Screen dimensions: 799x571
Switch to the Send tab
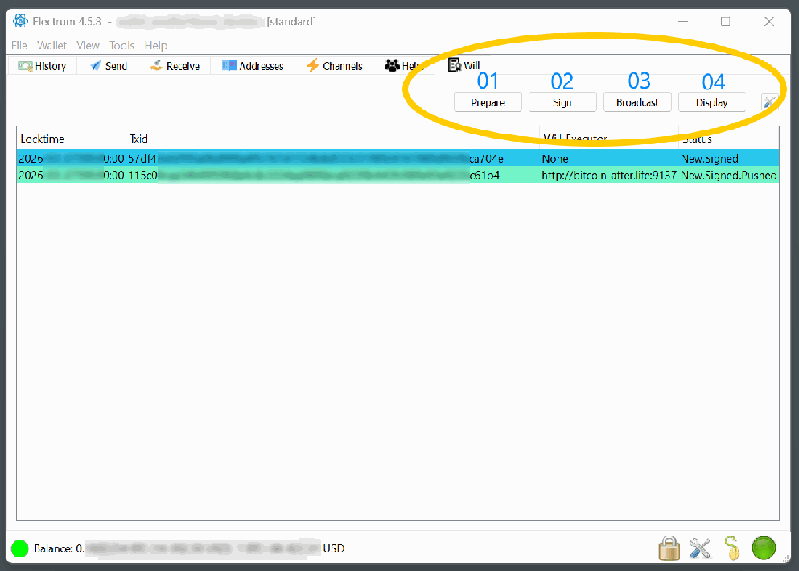pyautogui.click(x=108, y=66)
